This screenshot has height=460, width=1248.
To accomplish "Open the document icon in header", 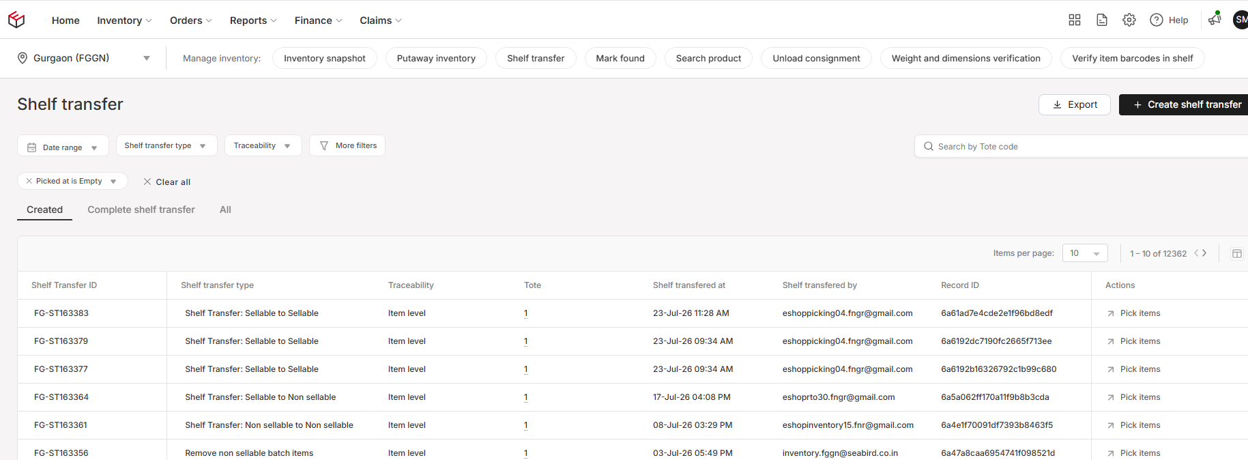I will (x=1102, y=20).
